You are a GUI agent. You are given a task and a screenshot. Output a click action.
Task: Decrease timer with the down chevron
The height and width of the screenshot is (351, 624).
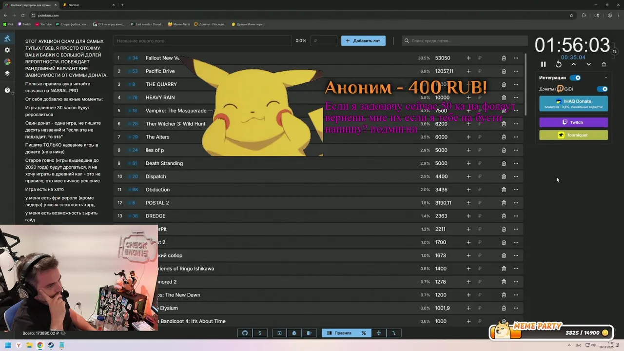coord(589,64)
